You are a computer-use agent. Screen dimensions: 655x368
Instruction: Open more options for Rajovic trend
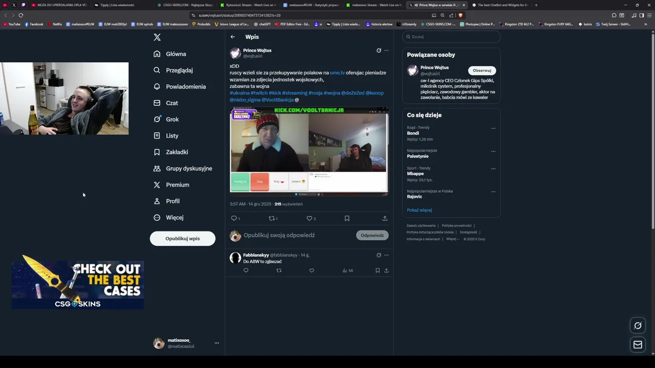click(x=493, y=192)
